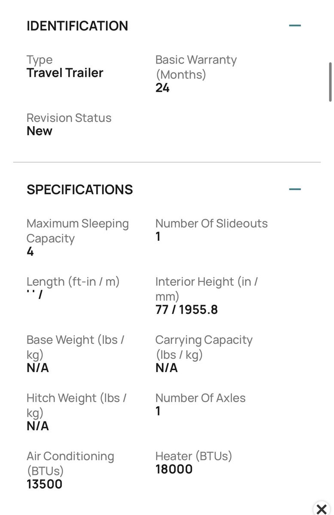Select the Travel Trailer type value
This screenshot has height=515, width=334.
pyautogui.click(x=65, y=73)
